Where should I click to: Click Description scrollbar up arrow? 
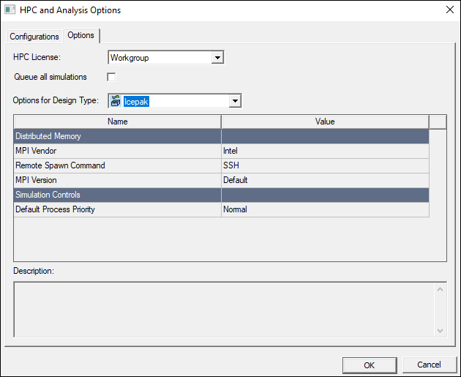(440, 289)
